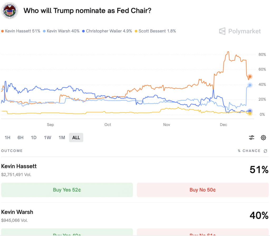
Task: Click Buy Yes 52¢ for Kevin Hassett
Action: tap(67, 190)
